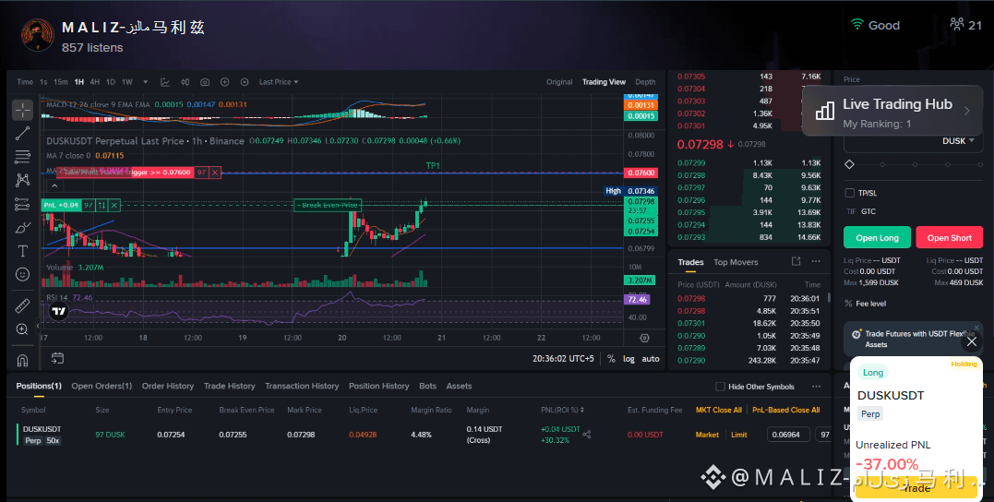Open chart settings hexagon icon in toolbar
This screenshot has height=502, width=994.
pyautogui.click(x=244, y=82)
